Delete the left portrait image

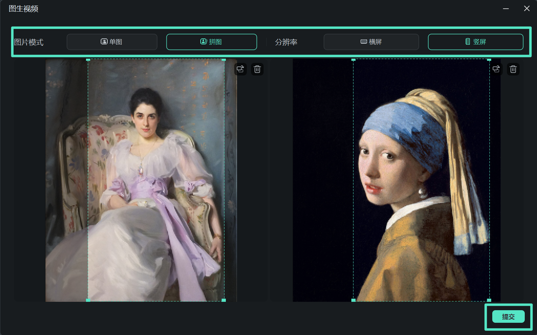(257, 69)
